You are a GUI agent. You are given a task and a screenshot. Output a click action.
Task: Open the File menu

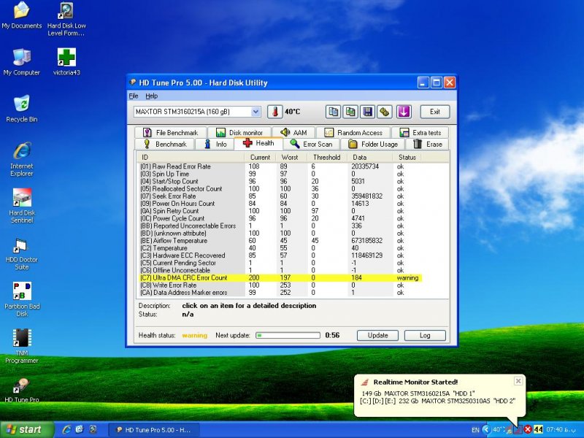pos(134,96)
